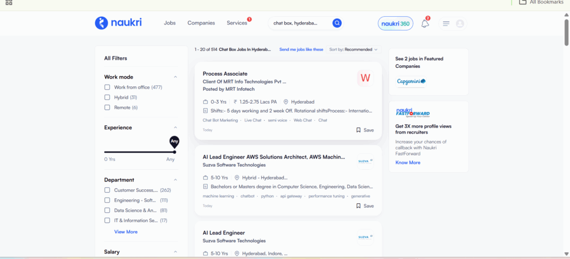Screen dimensions: 570x259
Task: Select the Data Science department checkbox
Action: click(x=107, y=211)
